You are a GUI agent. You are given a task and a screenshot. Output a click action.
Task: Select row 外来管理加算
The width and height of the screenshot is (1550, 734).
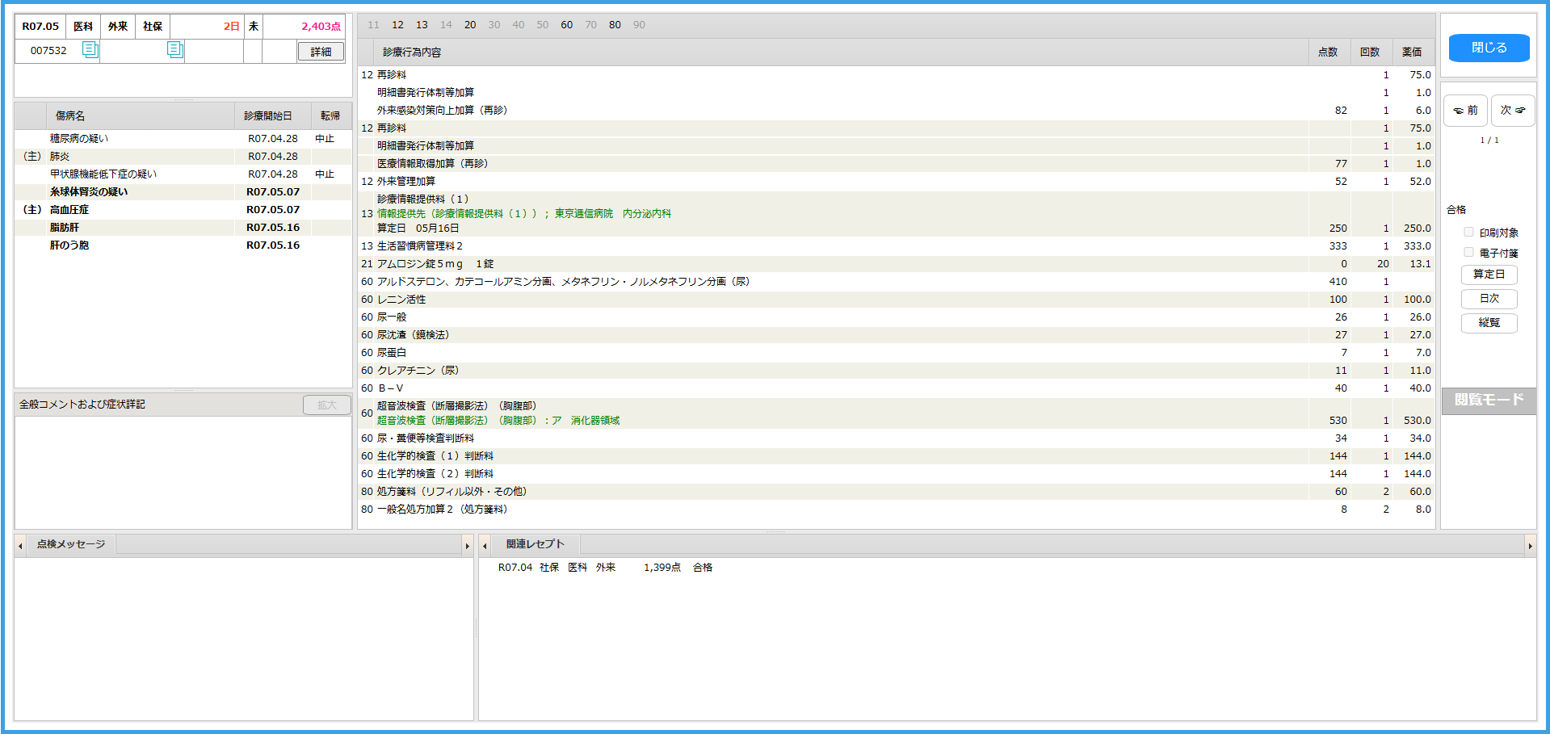pos(896,182)
